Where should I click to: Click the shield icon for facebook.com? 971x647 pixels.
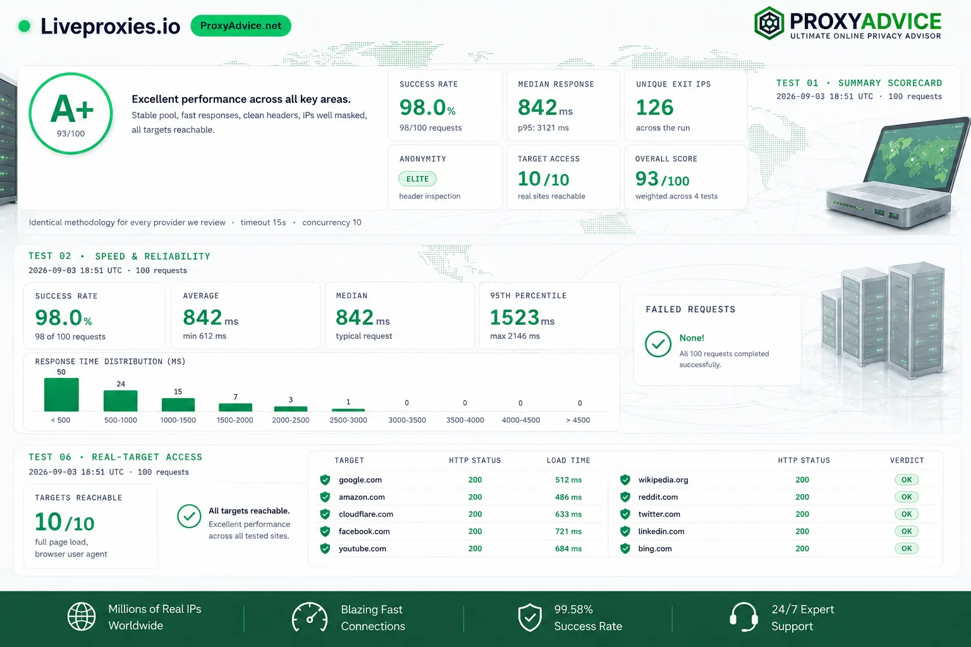(x=325, y=531)
